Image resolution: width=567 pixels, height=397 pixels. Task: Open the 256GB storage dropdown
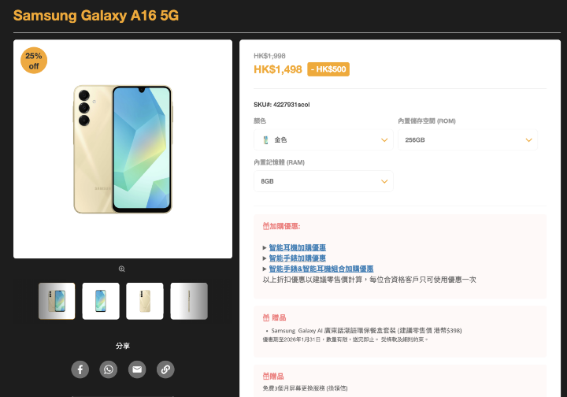pyautogui.click(x=468, y=140)
